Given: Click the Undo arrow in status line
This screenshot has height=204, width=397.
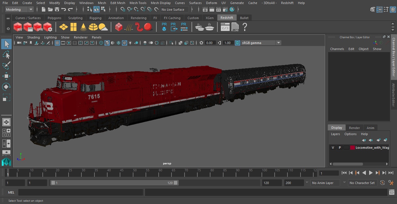Looking at the screenshot, I should [64, 10].
